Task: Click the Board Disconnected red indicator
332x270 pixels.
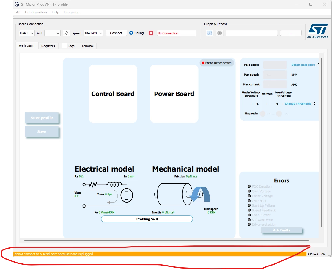Action: pos(203,63)
